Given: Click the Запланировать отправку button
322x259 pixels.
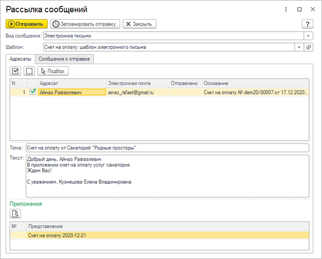Looking at the screenshot, I should [85, 24].
